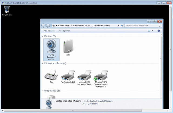Open Devices and Printers help icon
Image resolution: width=173 pixels, height=113 pixels.
[x=159, y=31]
